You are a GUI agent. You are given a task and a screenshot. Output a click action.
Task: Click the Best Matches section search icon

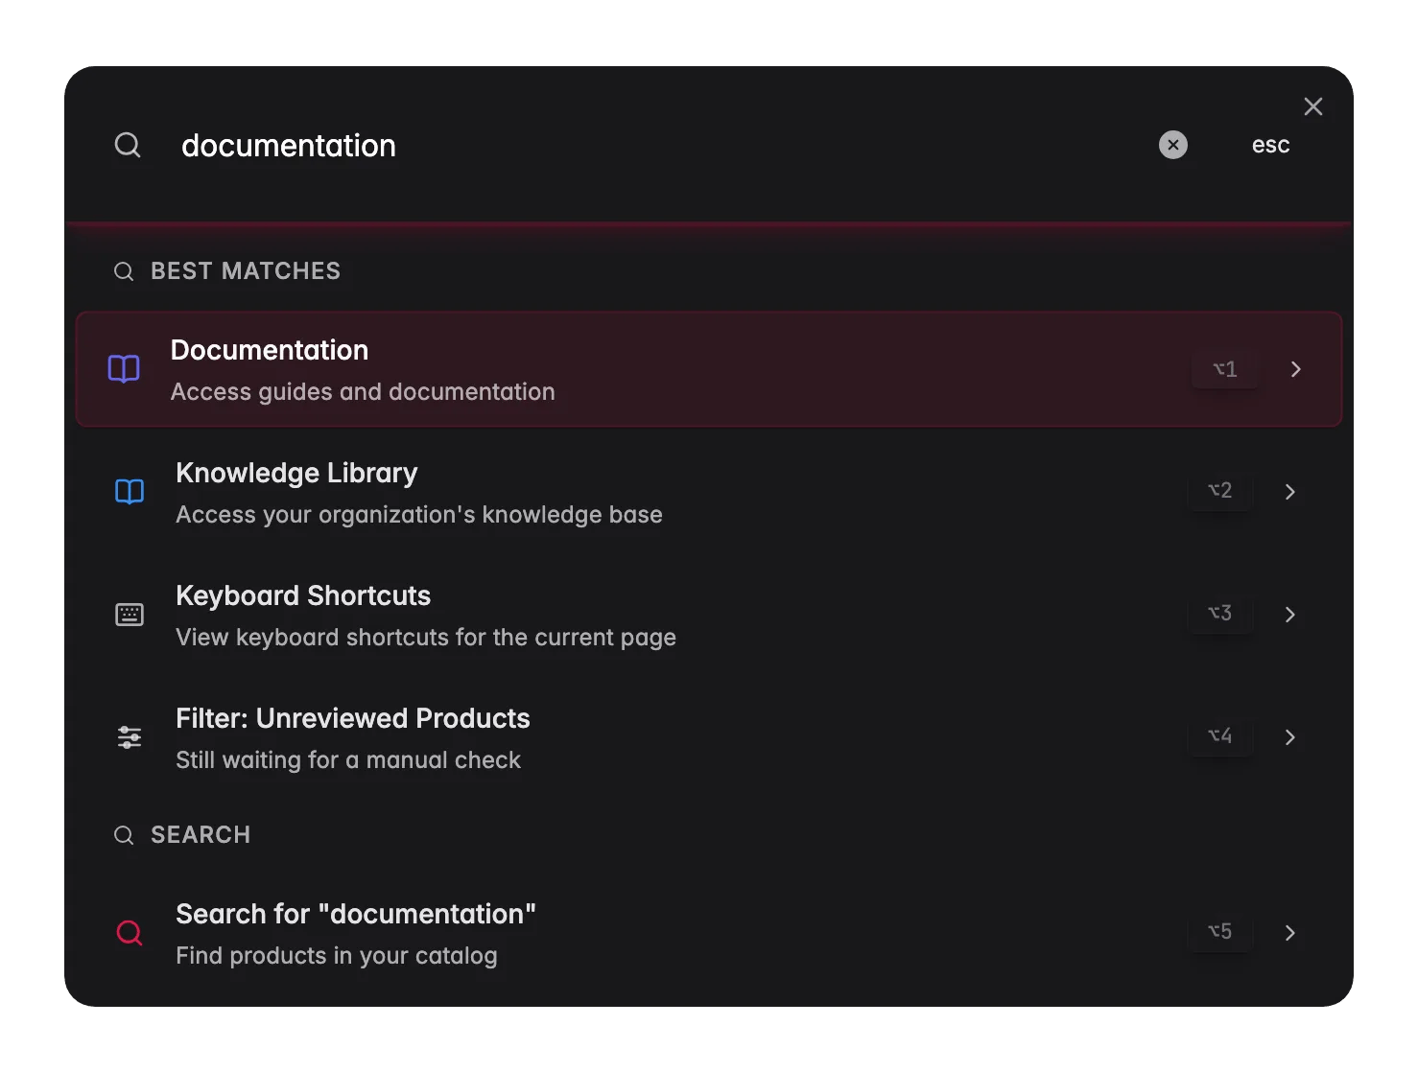pyautogui.click(x=124, y=271)
